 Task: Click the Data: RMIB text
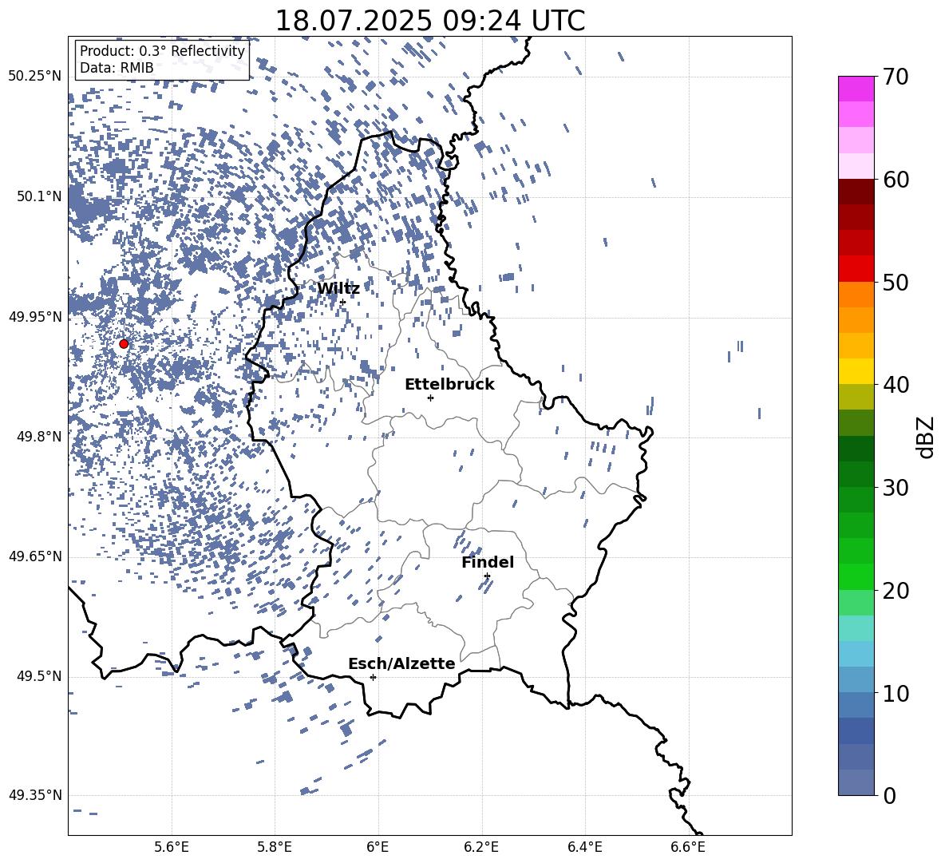coord(117,68)
